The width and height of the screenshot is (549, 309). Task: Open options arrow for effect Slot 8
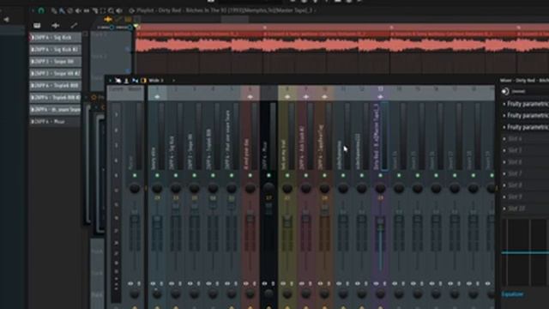tap(504, 185)
